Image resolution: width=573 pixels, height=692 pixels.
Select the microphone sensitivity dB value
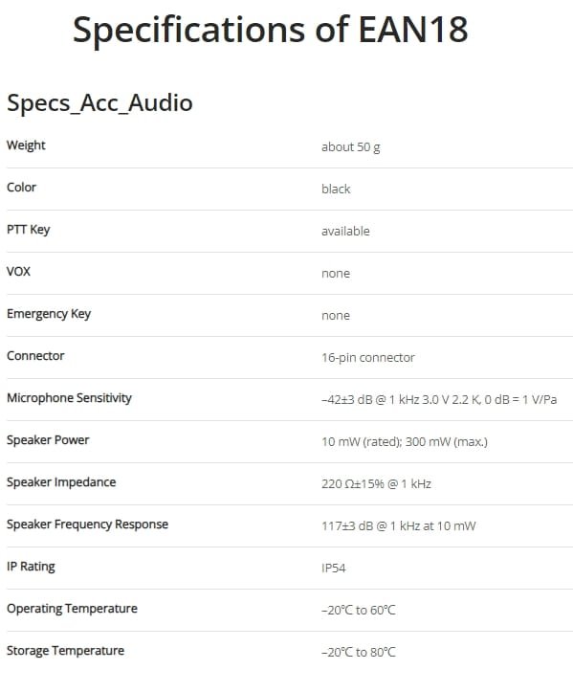click(x=439, y=399)
